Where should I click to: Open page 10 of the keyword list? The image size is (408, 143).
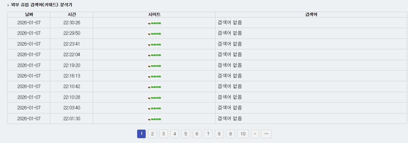coord(243,134)
